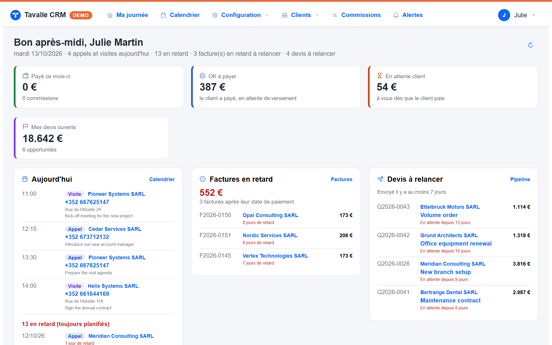552x345 pixels.
Task: Open Ettelbruck Motors SARL client link
Action: [x=450, y=207]
